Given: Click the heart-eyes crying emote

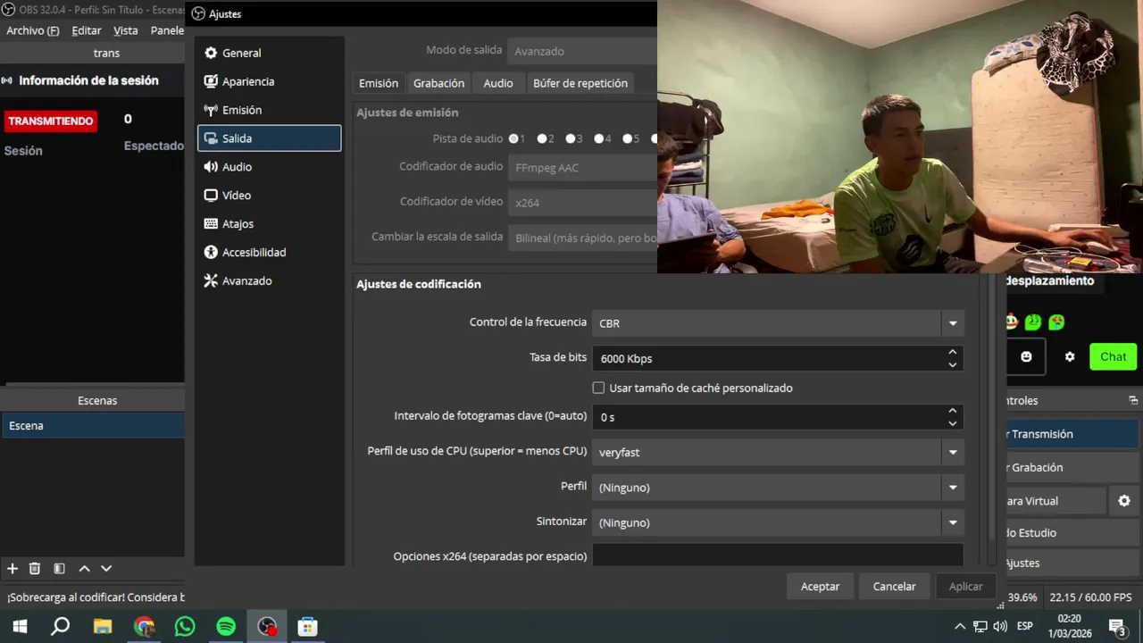Looking at the screenshot, I should tap(1056, 321).
